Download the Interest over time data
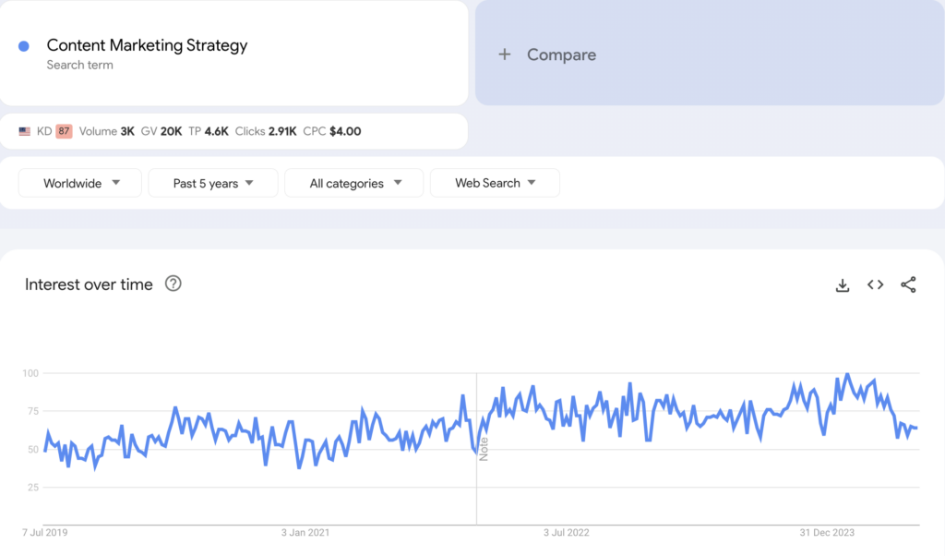Image resolution: width=945 pixels, height=556 pixels. (x=842, y=285)
